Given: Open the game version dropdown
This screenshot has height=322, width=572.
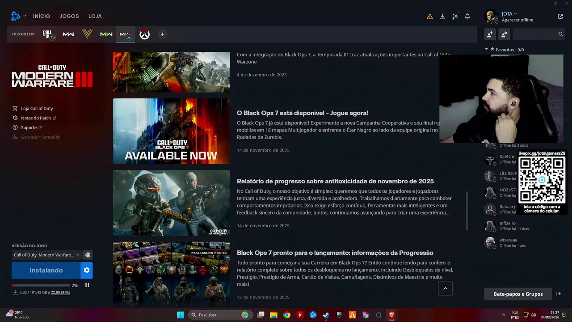Looking at the screenshot, I should (x=46, y=255).
